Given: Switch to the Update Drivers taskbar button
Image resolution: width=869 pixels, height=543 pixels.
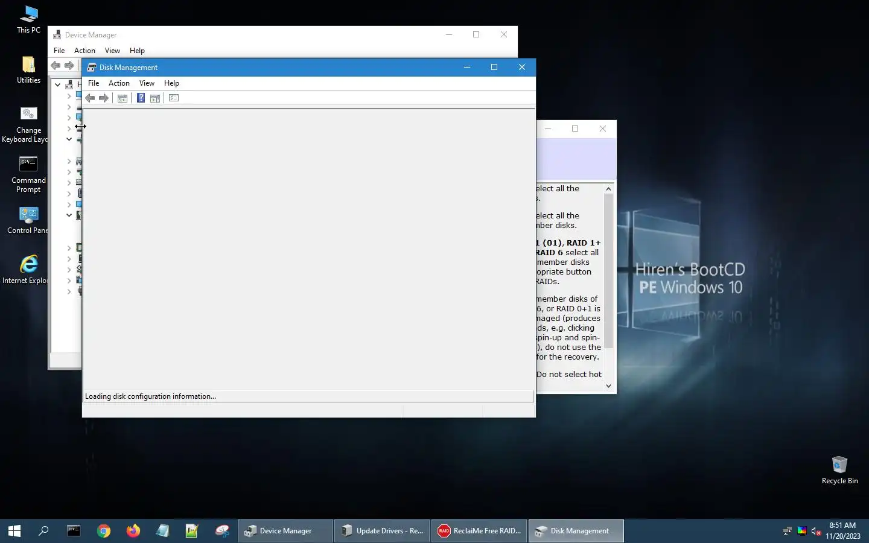Looking at the screenshot, I should [382, 531].
